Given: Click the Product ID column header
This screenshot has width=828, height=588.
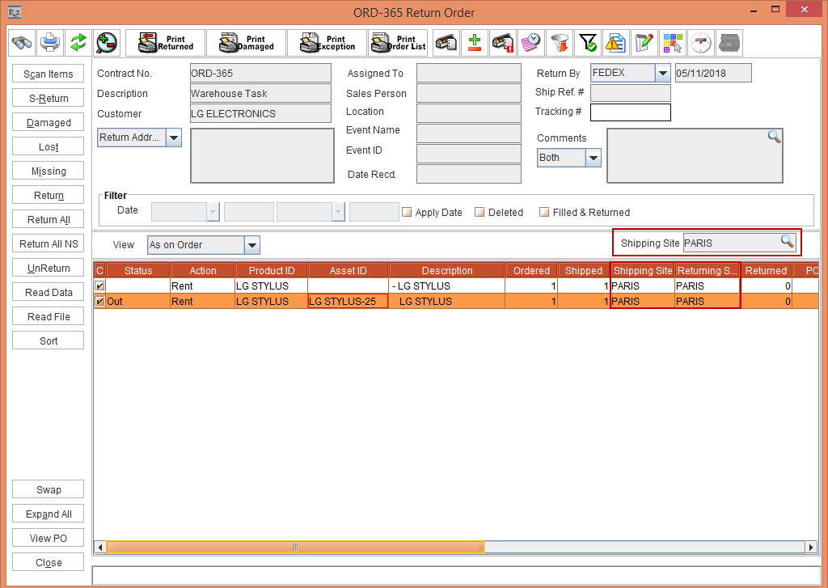Looking at the screenshot, I should (x=271, y=270).
